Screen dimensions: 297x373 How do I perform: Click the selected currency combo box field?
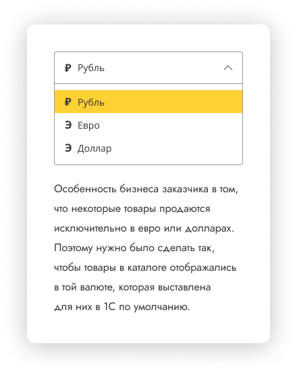148,68
